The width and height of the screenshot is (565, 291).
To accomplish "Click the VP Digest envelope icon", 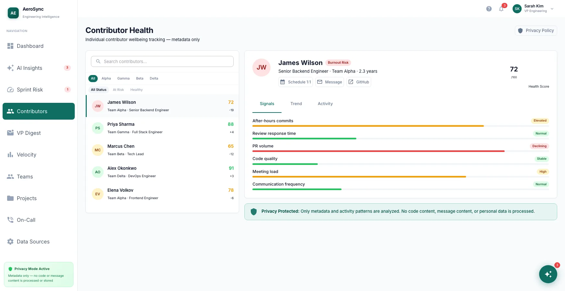I will click(10, 133).
